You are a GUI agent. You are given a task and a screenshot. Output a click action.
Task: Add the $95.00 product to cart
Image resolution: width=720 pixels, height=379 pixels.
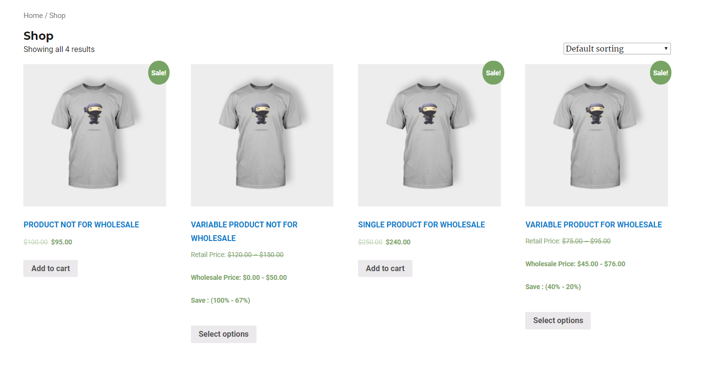click(51, 268)
